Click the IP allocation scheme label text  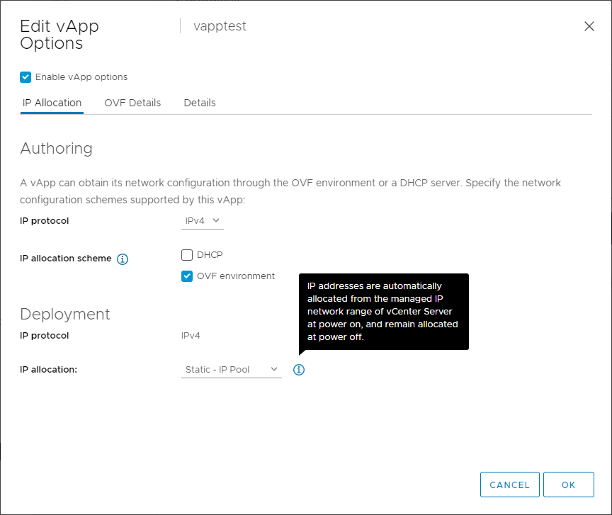[x=65, y=259]
